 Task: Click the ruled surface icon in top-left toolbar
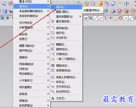click(x=4, y=4)
